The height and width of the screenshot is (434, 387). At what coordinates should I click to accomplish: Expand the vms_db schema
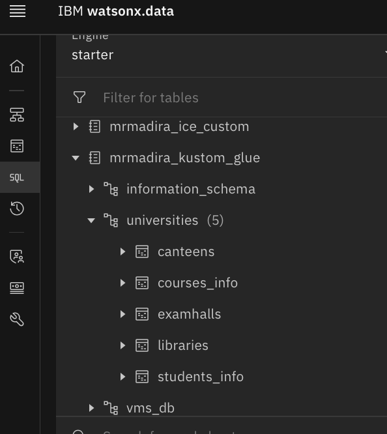coord(91,408)
